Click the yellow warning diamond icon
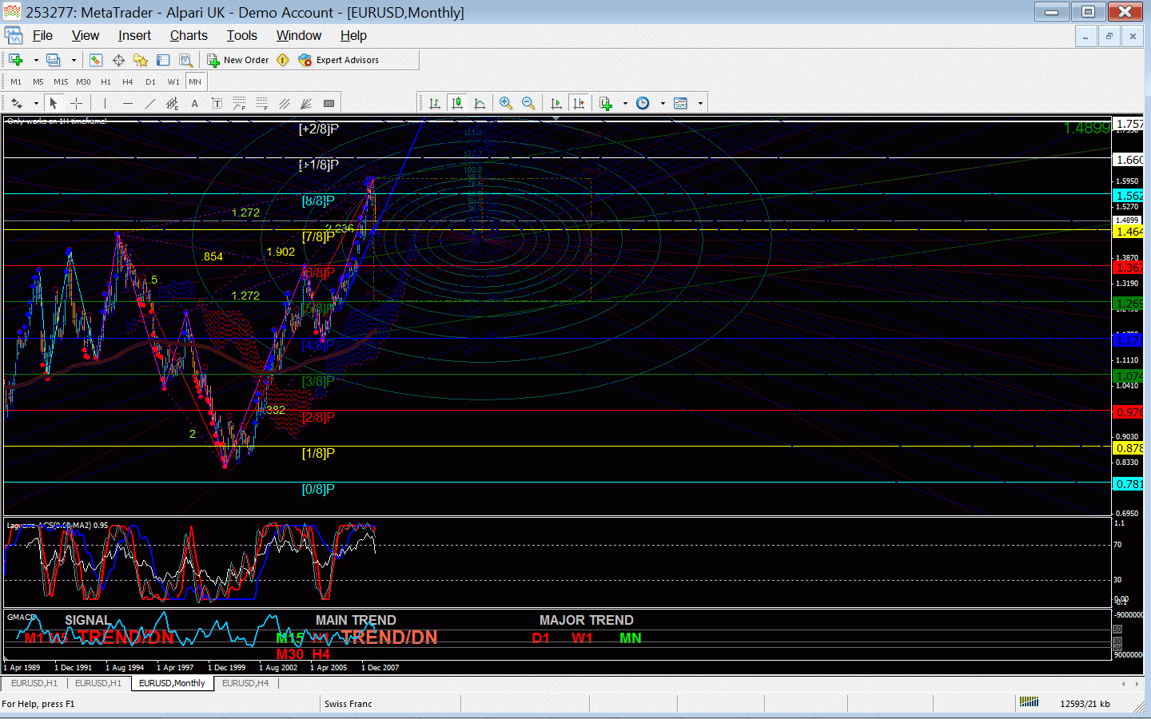 [283, 60]
